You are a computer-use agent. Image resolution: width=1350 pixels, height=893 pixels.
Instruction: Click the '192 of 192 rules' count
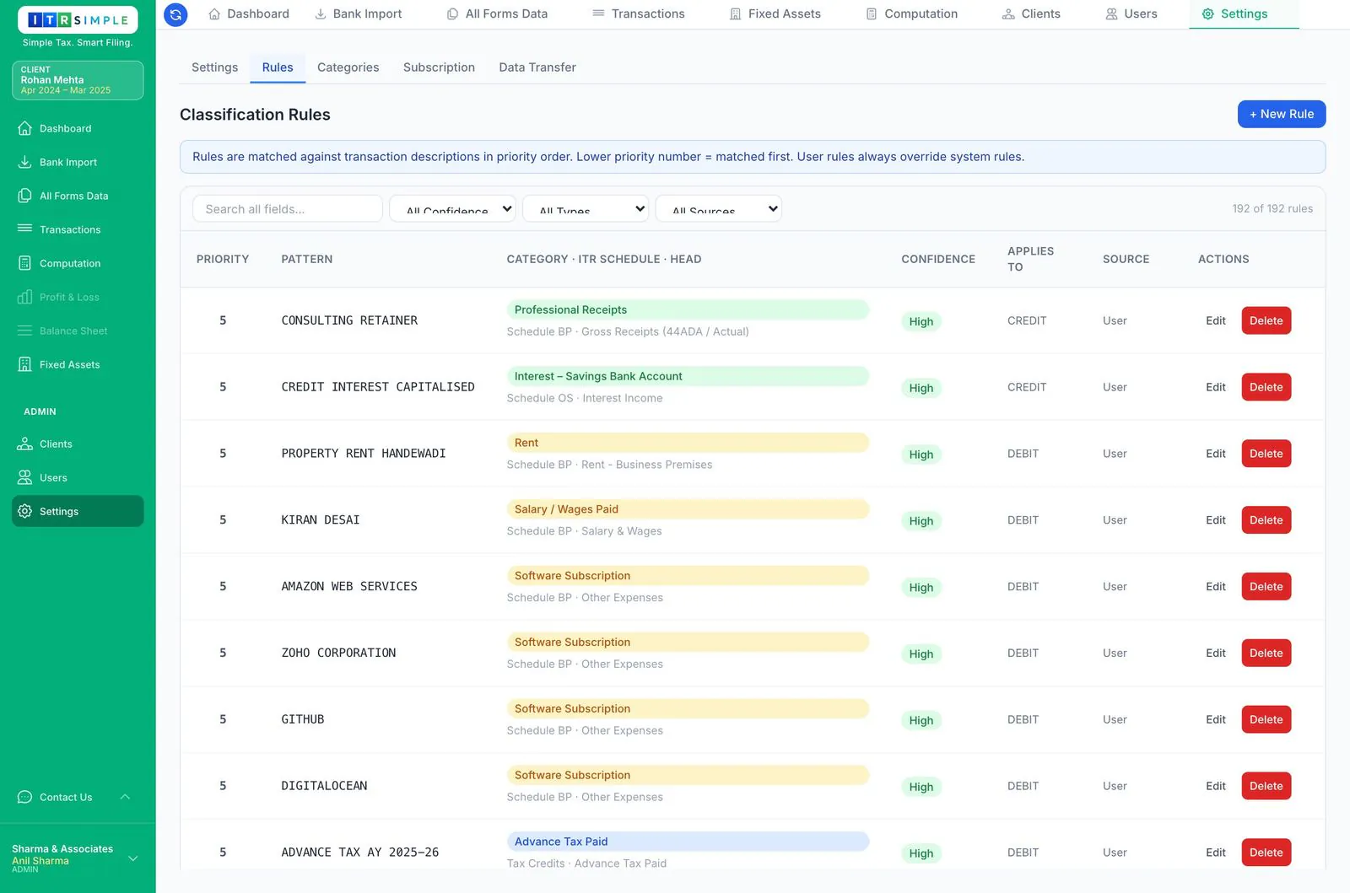pyautogui.click(x=1272, y=209)
